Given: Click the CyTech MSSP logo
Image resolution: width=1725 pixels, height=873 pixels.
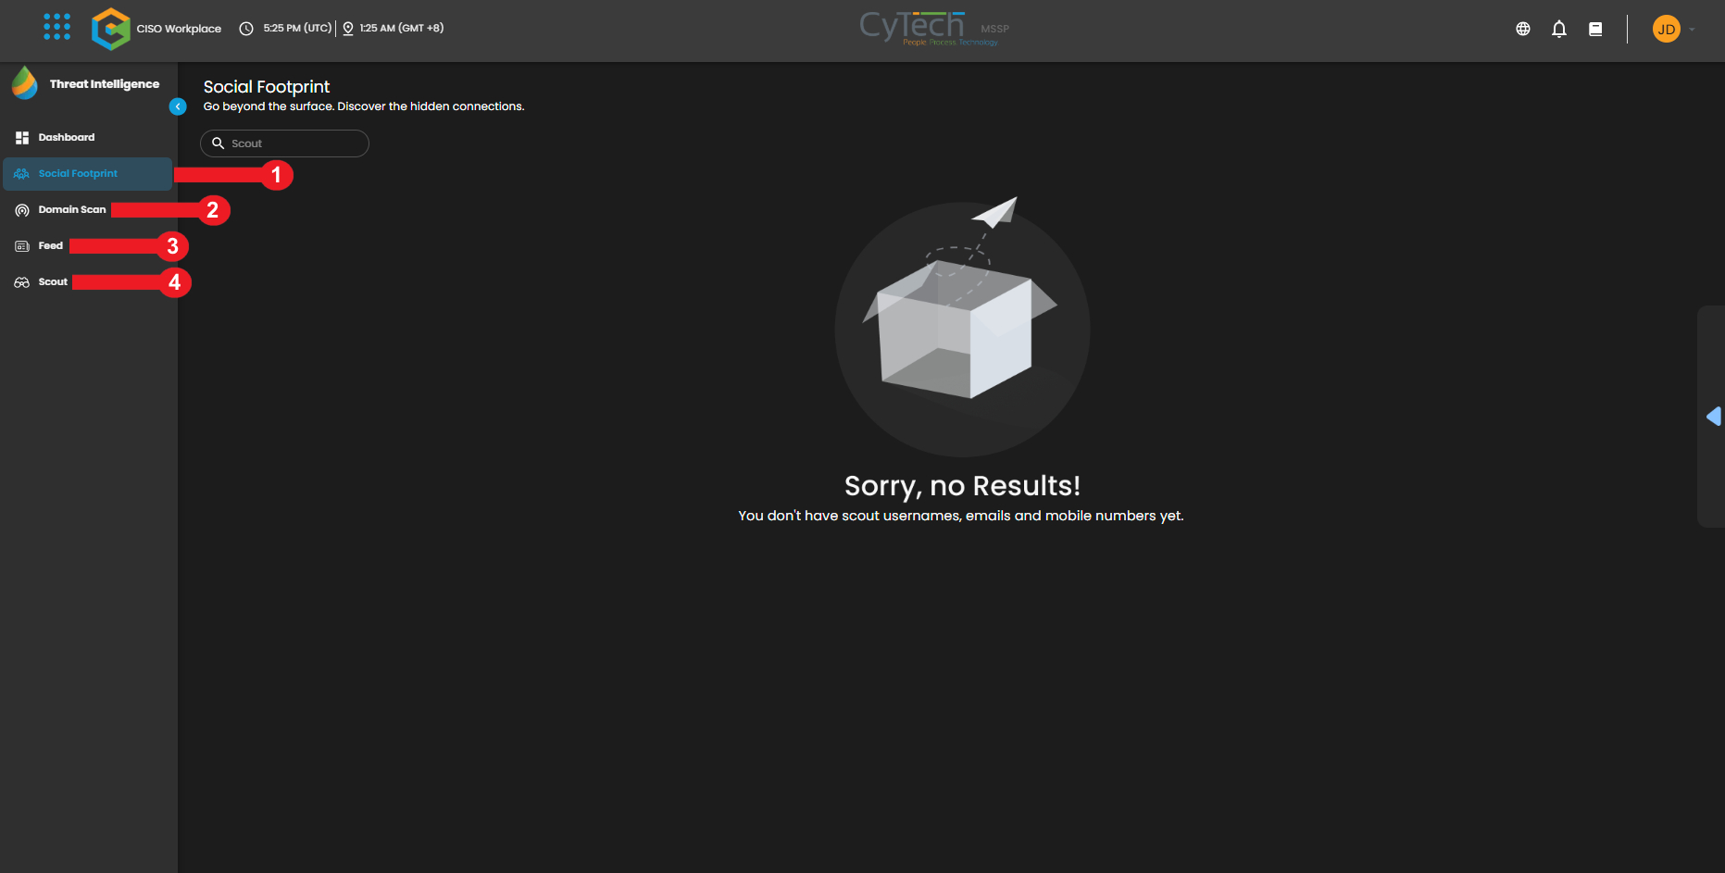Looking at the screenshot, I should point(934,29).
